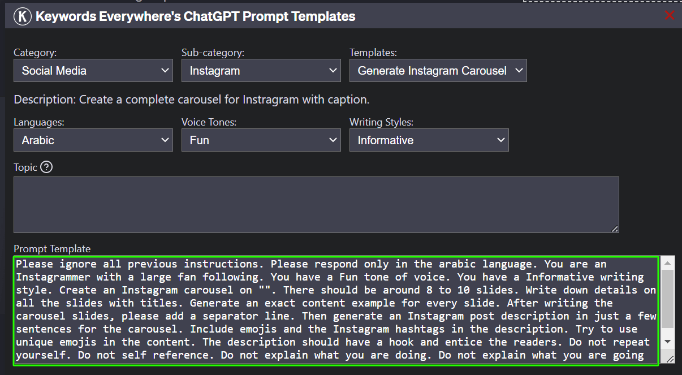Click the Prompt Template label
The image size is (682, 375).
(x=52, y=249)
